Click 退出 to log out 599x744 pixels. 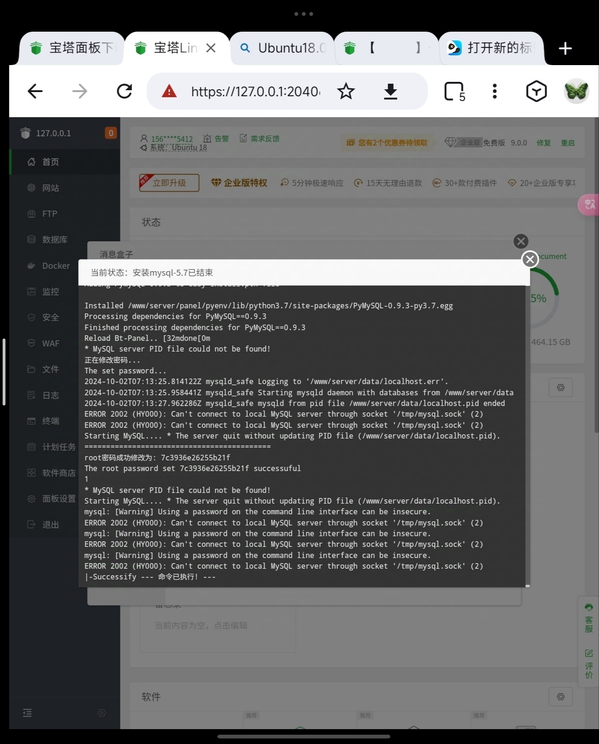50,525
